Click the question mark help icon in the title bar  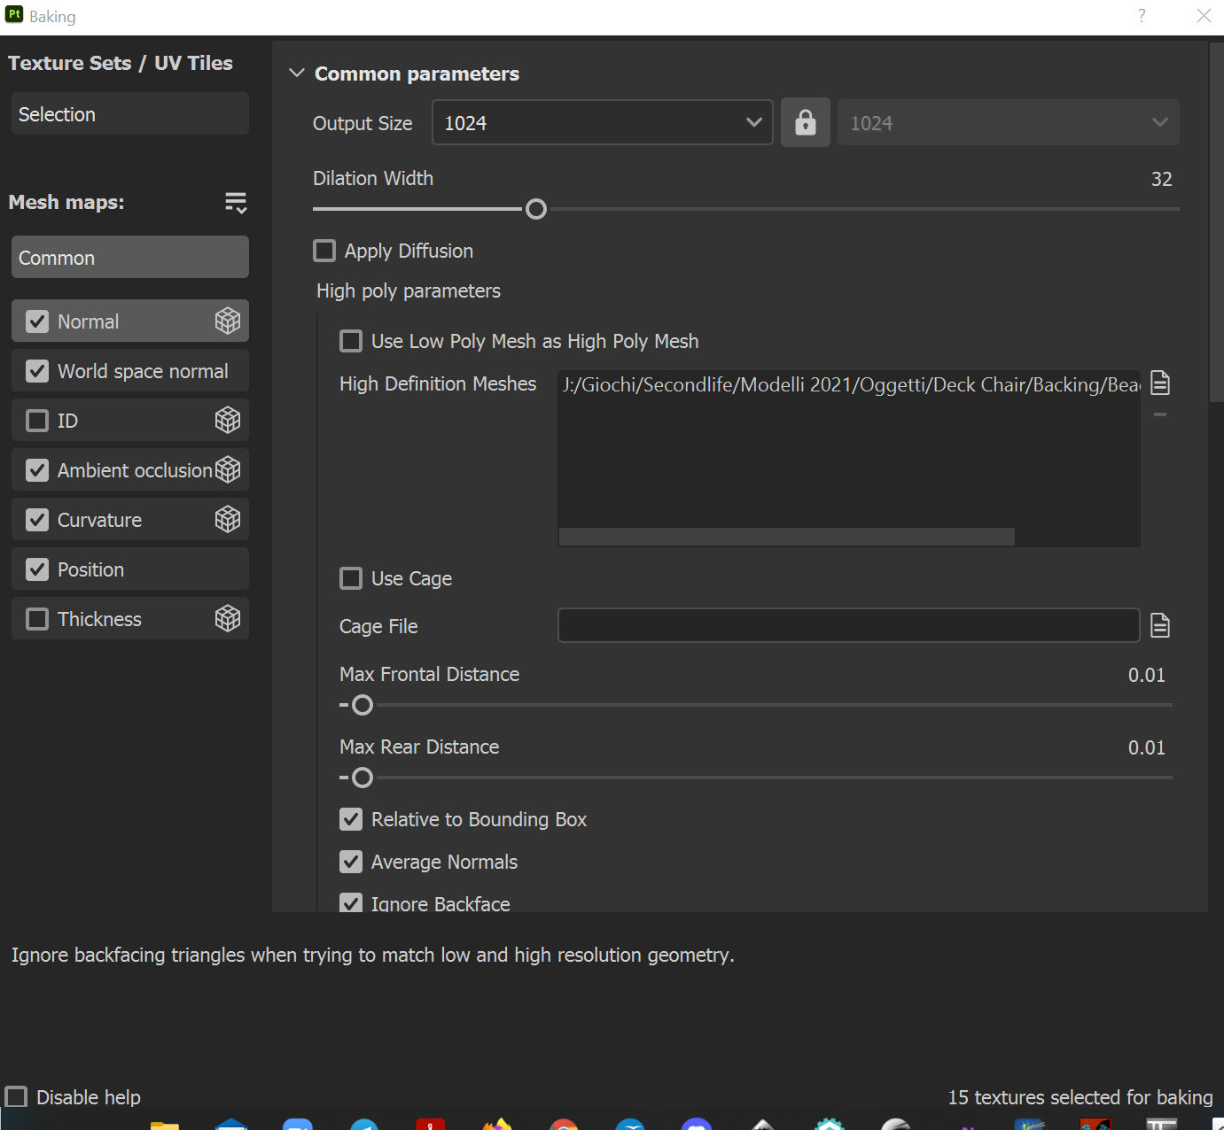pos(1142,16)
